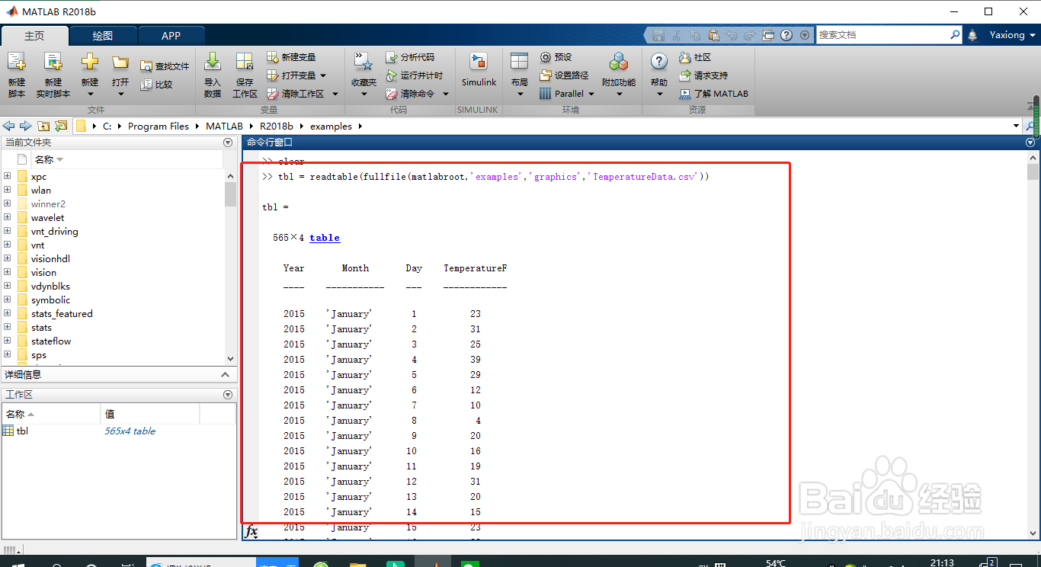Viewport: 1041px width, 567px height.
Task: Click the New Script icon
Action: point(17,63)
